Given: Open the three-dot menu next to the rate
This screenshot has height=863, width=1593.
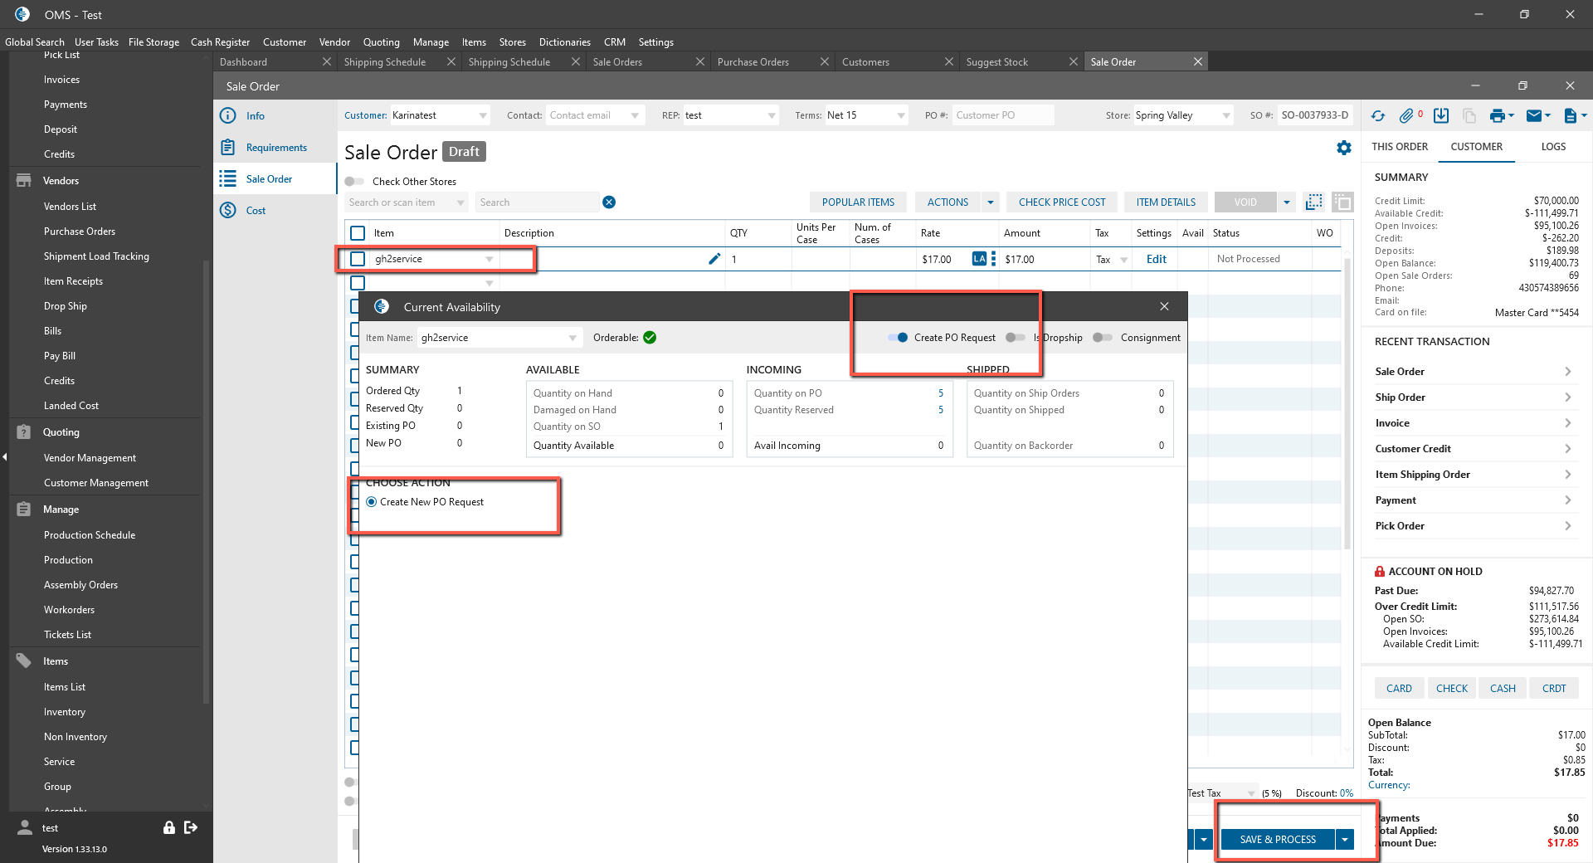Looking at the screenshot, I should point(993,259).
